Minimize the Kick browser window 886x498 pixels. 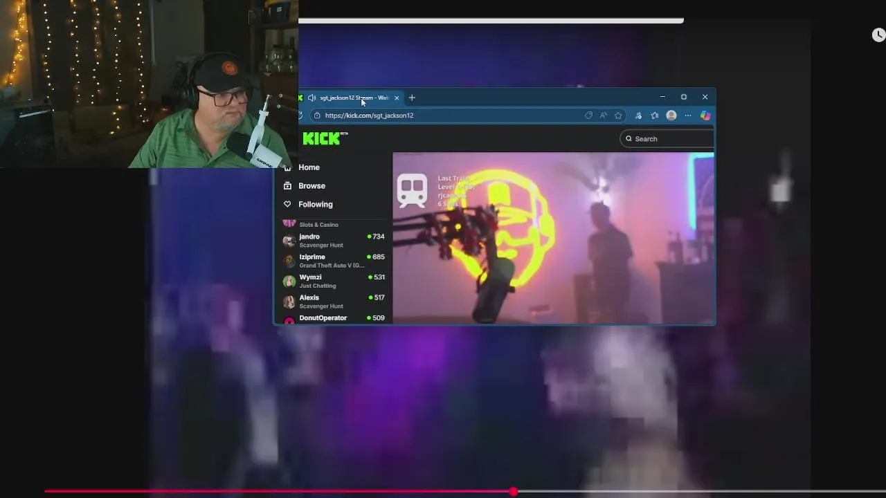coord(662,97)
